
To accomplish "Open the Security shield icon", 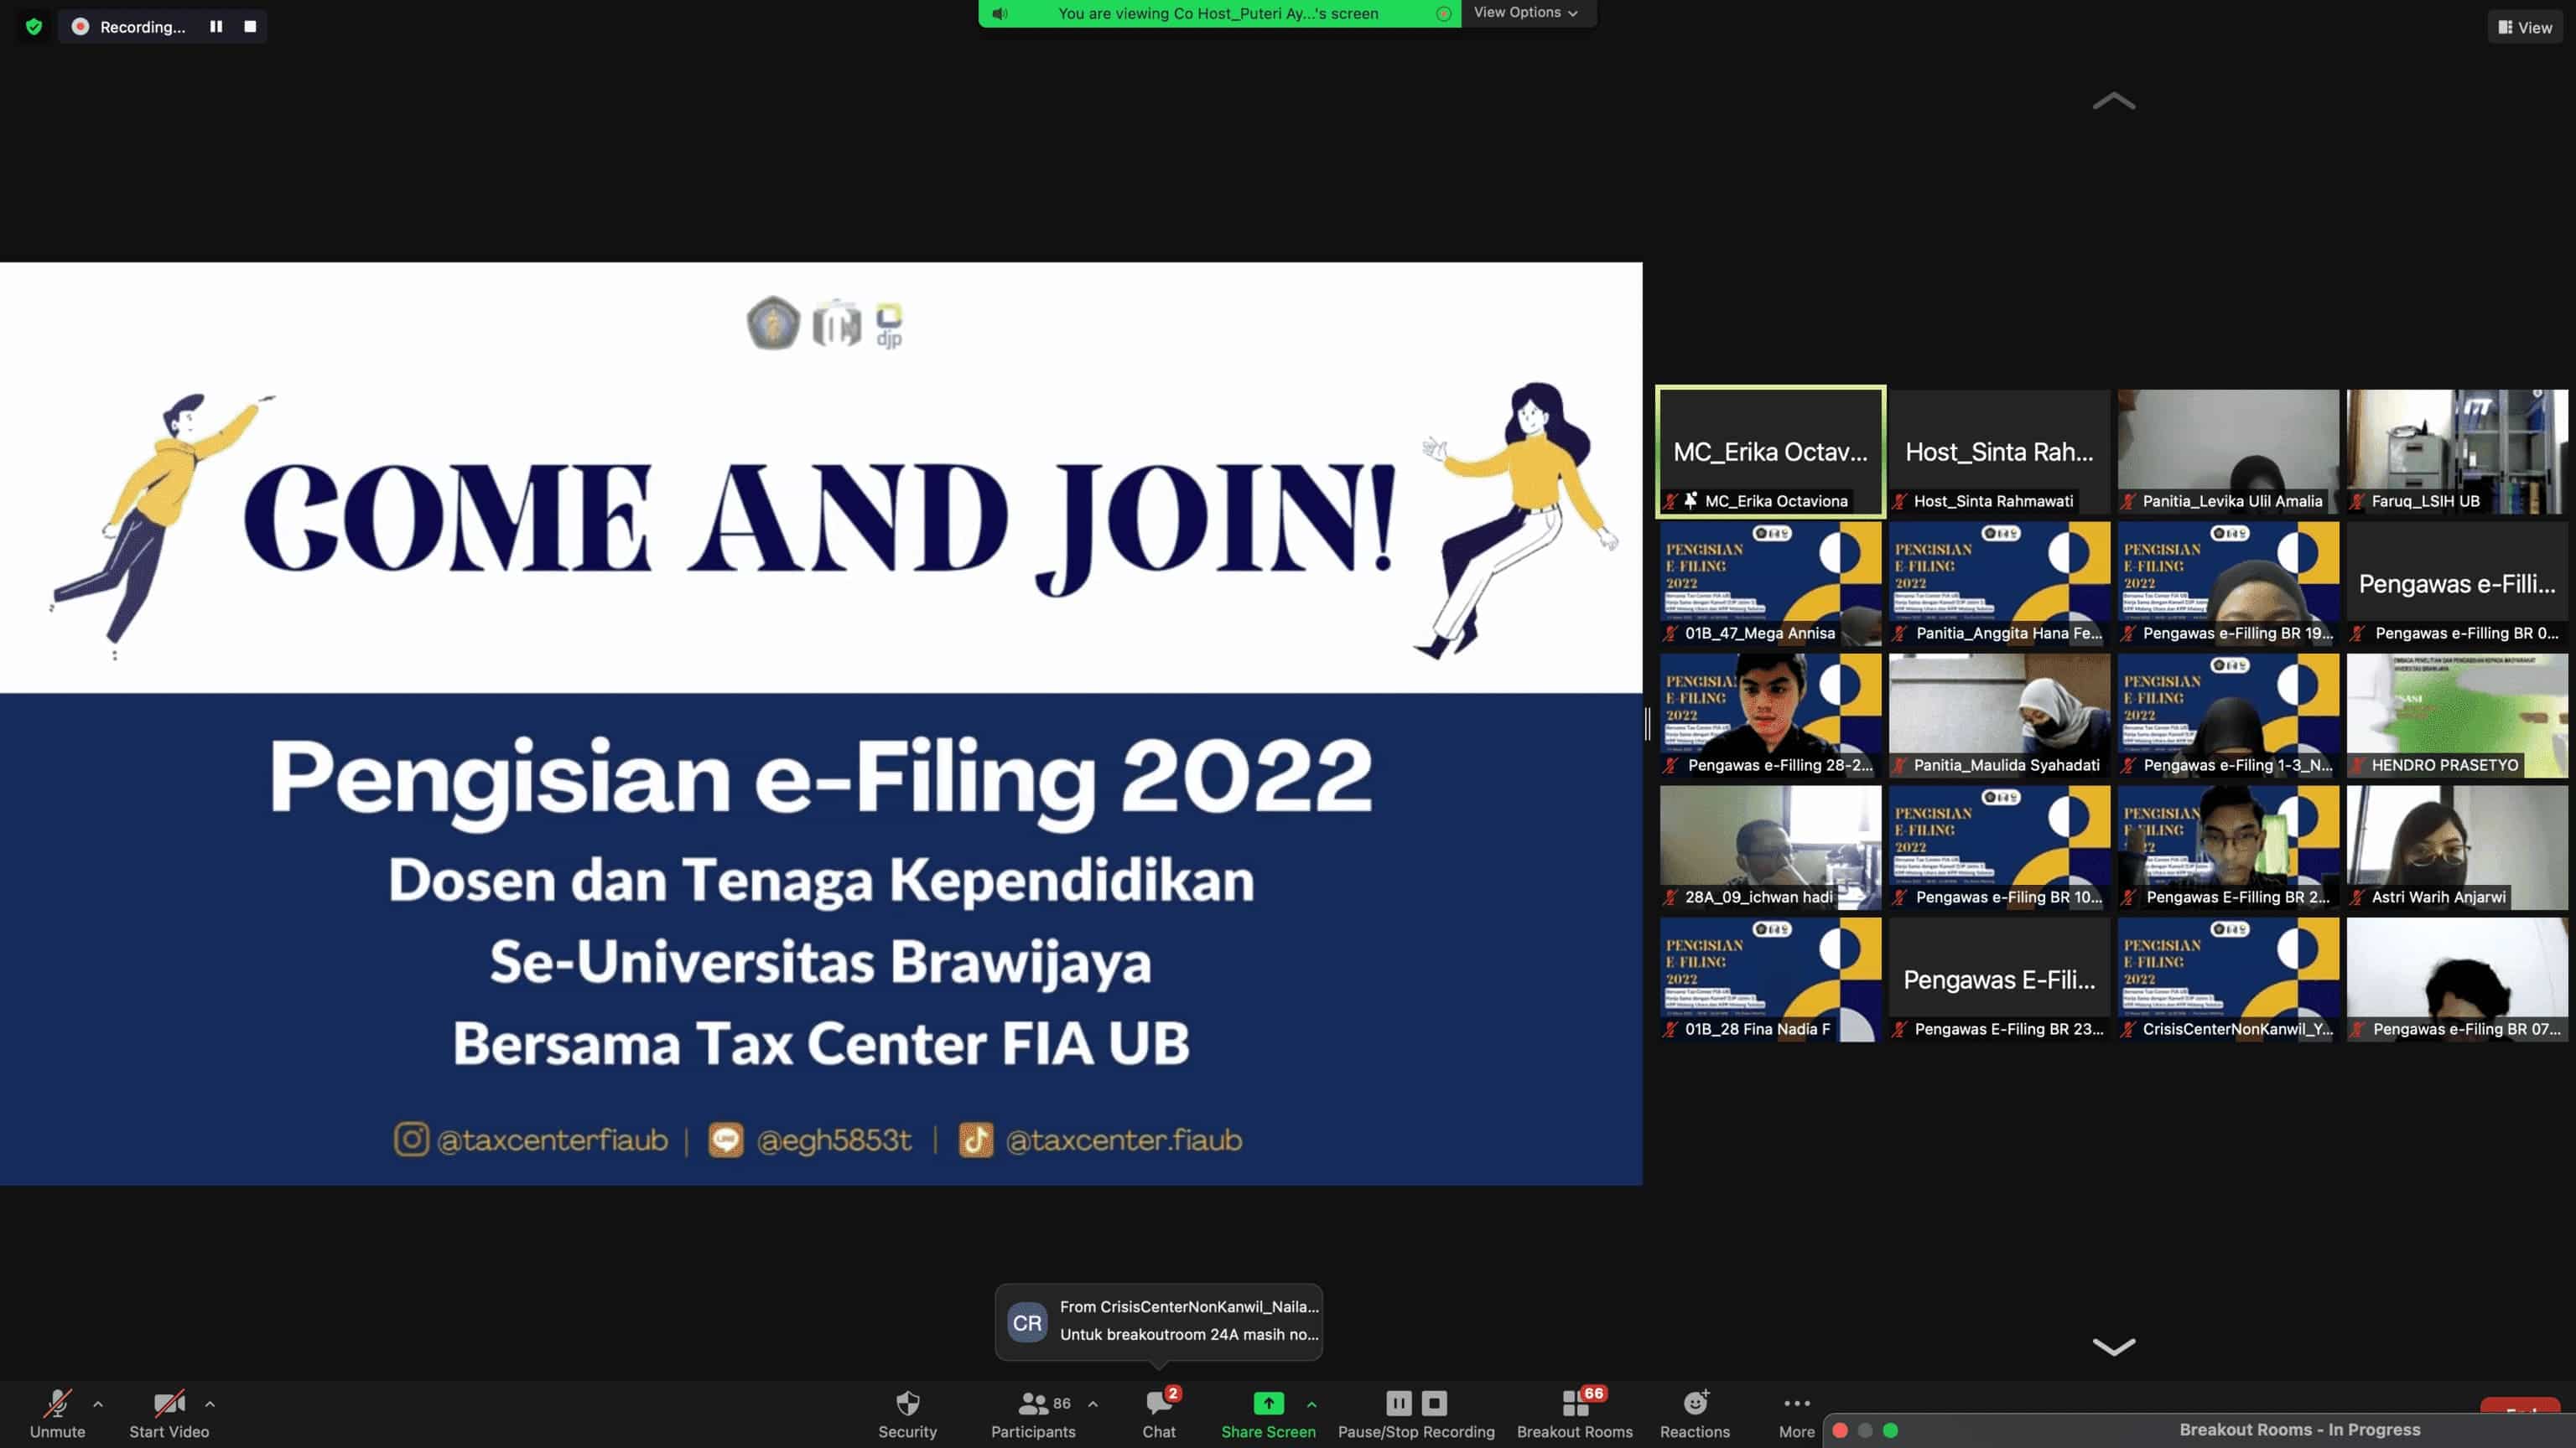I will 907,1404.
